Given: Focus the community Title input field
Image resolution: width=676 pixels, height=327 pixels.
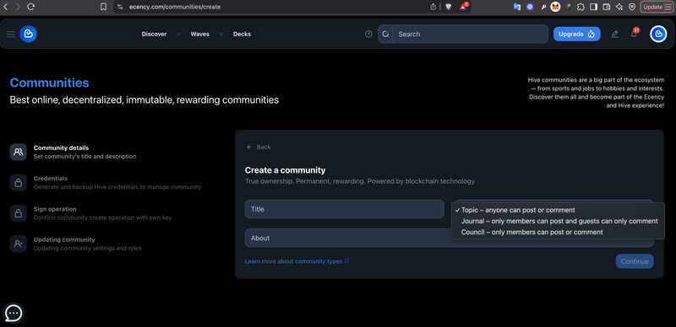Looking at the screenshot, I should point(345,209).
